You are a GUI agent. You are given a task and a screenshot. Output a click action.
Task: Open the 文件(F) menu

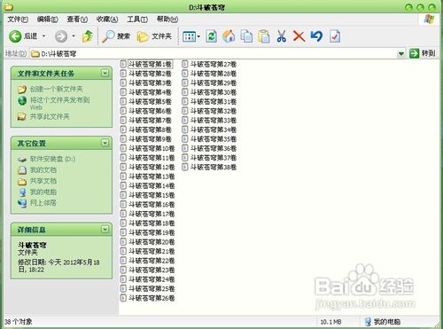click(18, 20)
